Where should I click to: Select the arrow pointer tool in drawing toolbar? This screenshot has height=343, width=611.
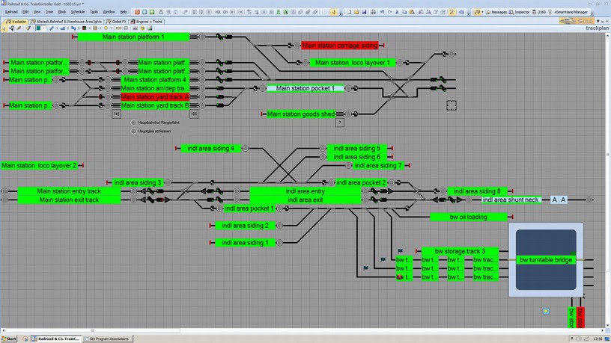[4, 28]
